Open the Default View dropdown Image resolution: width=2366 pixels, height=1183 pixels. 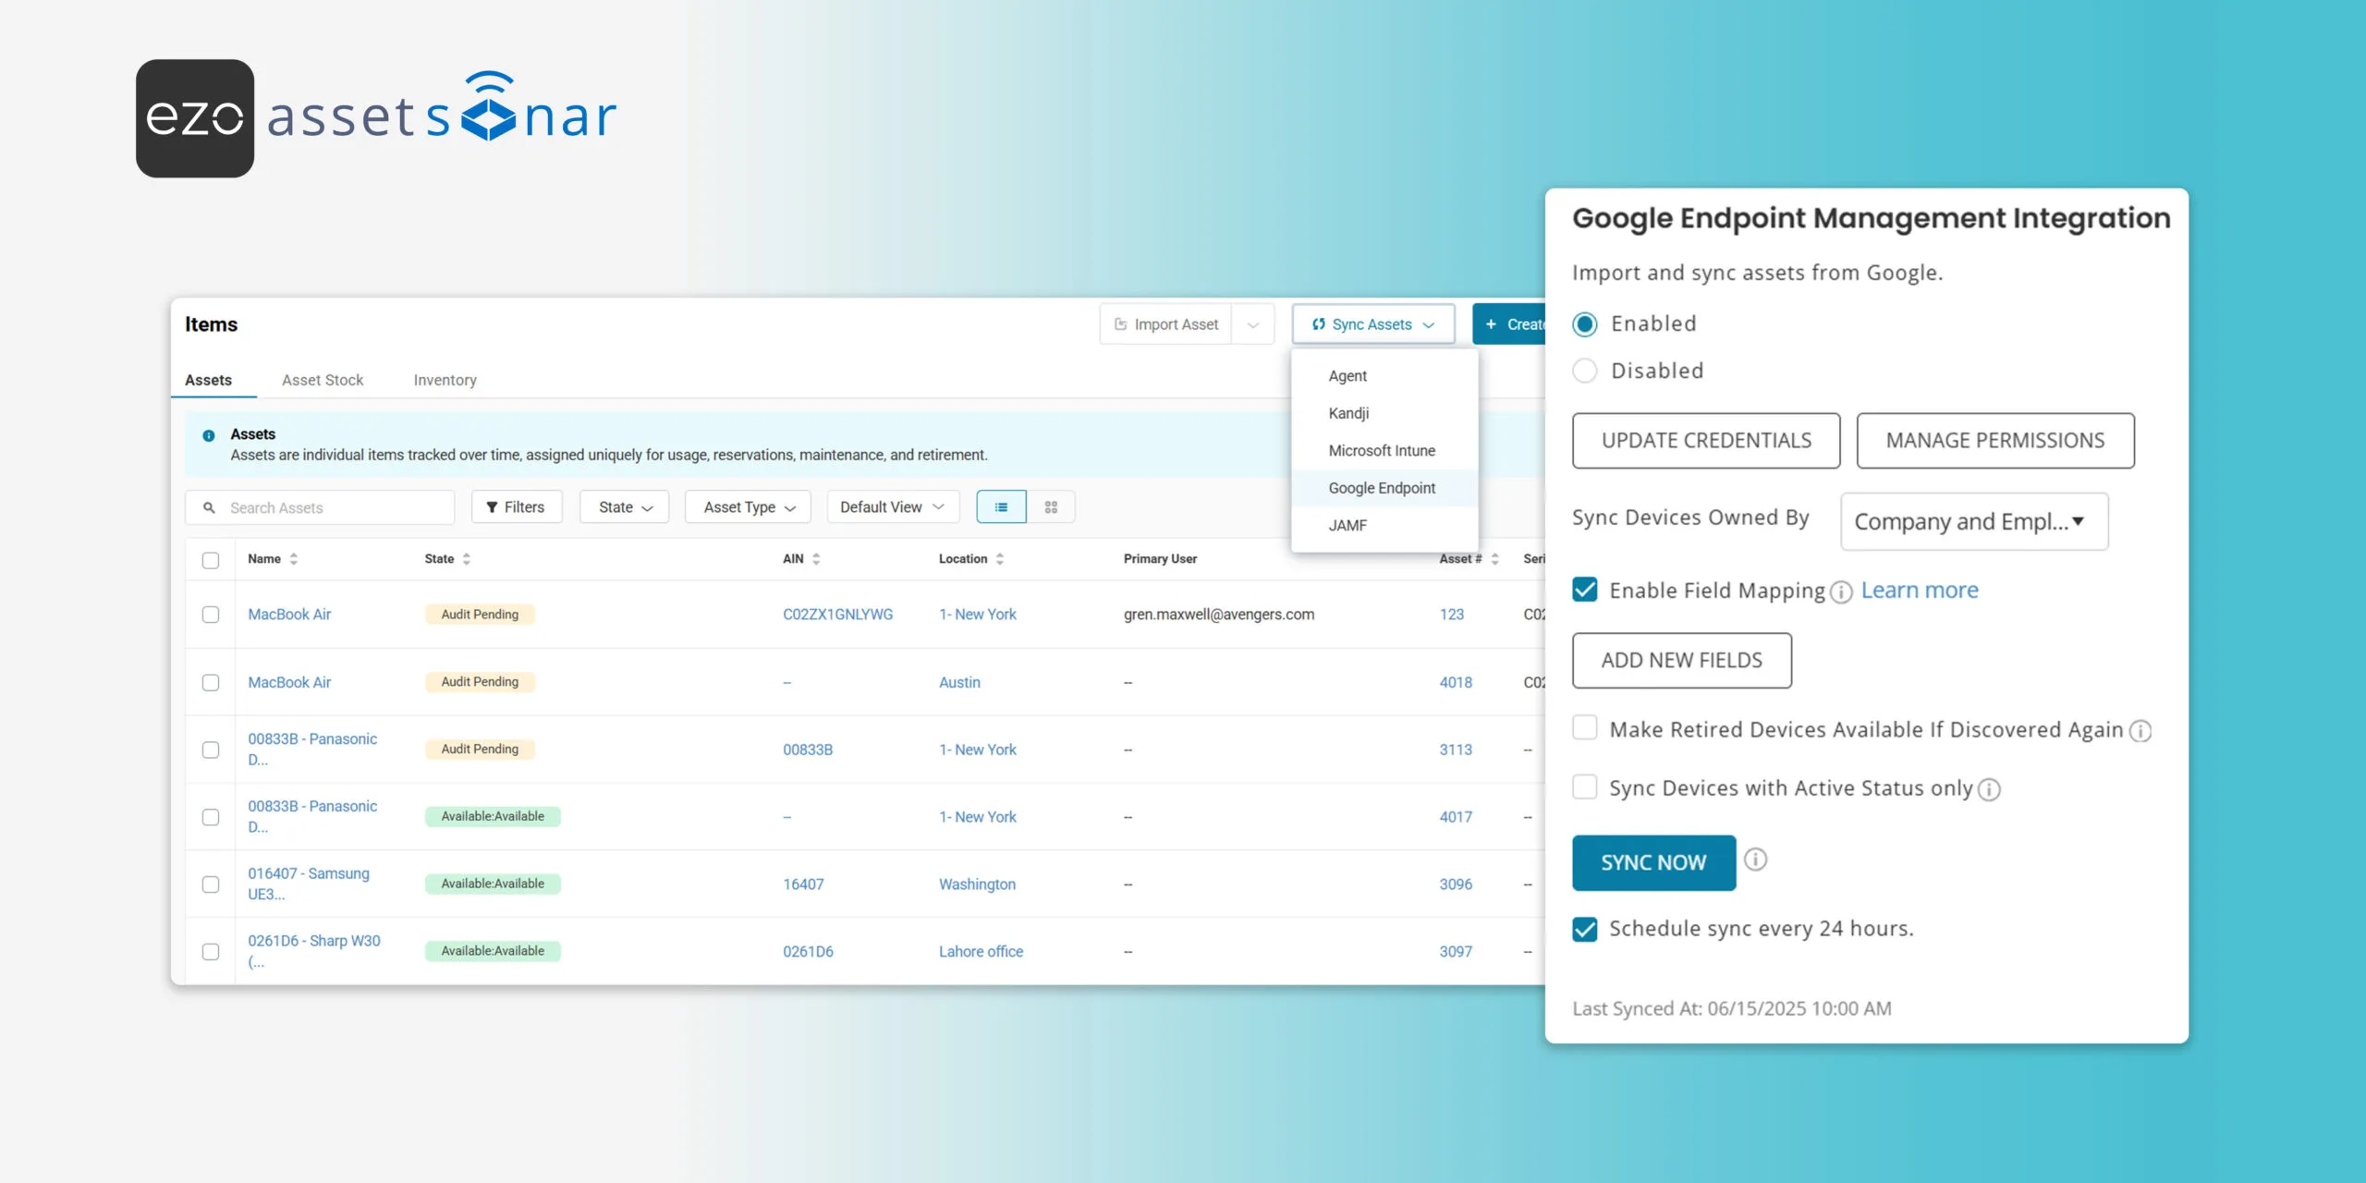point(893,507)
